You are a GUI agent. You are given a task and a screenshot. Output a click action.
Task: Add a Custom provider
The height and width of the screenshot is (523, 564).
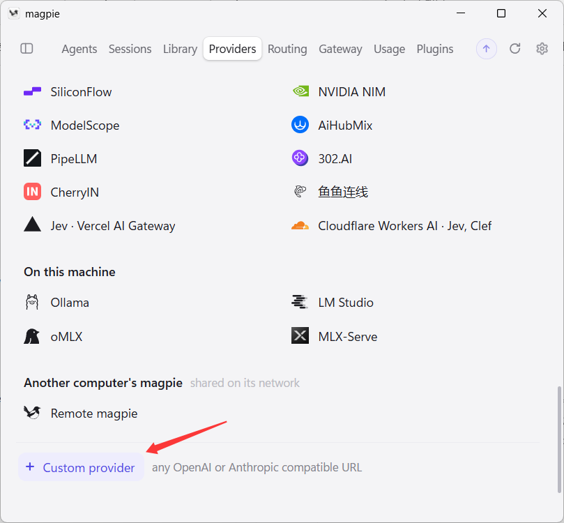click(82, 467)
